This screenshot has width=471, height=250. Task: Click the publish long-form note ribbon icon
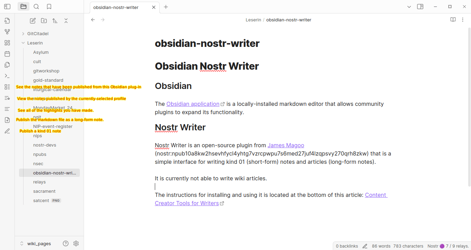[7, 120]
